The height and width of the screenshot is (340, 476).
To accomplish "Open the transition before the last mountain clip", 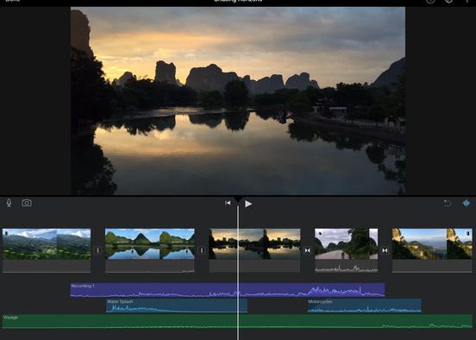I will pos(385,250).
